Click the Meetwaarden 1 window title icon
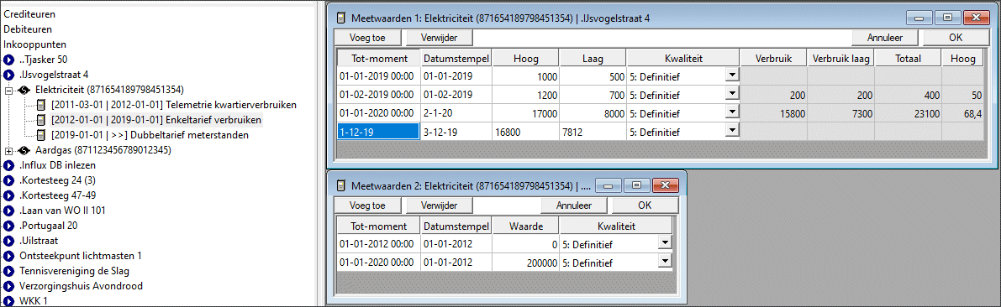This screenshot has height=307, width=1001. 341,18
